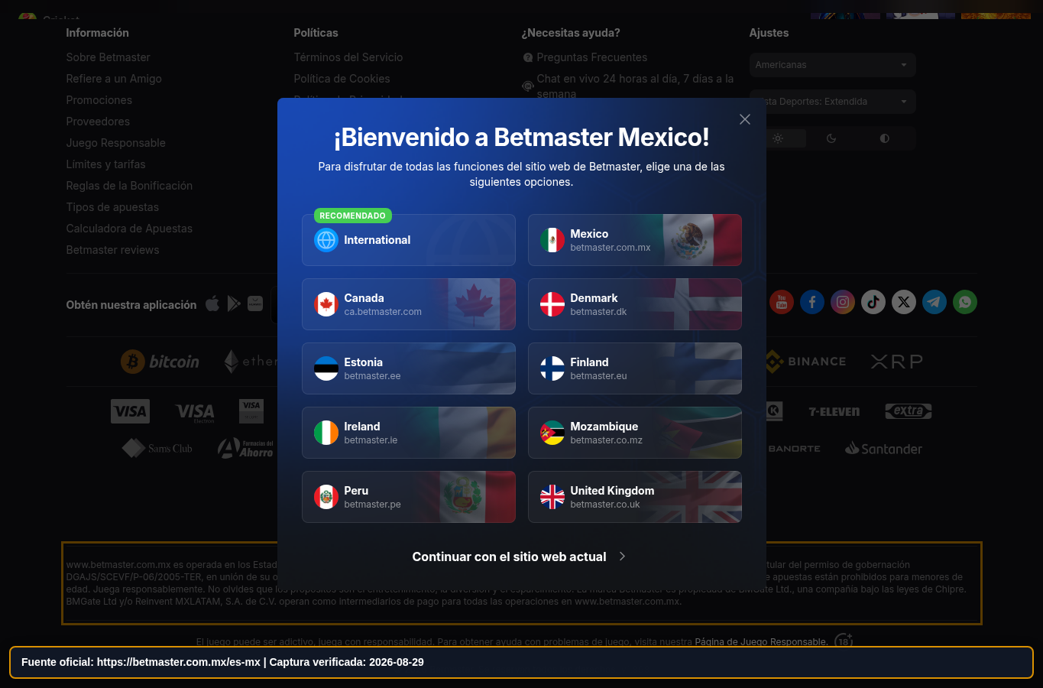Click the Farmacias del Ahorro logo
Viewport: 1043px width, 688px height.
245,448
